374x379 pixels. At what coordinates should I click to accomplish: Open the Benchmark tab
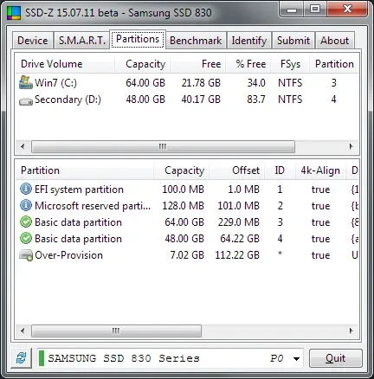(196, 41)
